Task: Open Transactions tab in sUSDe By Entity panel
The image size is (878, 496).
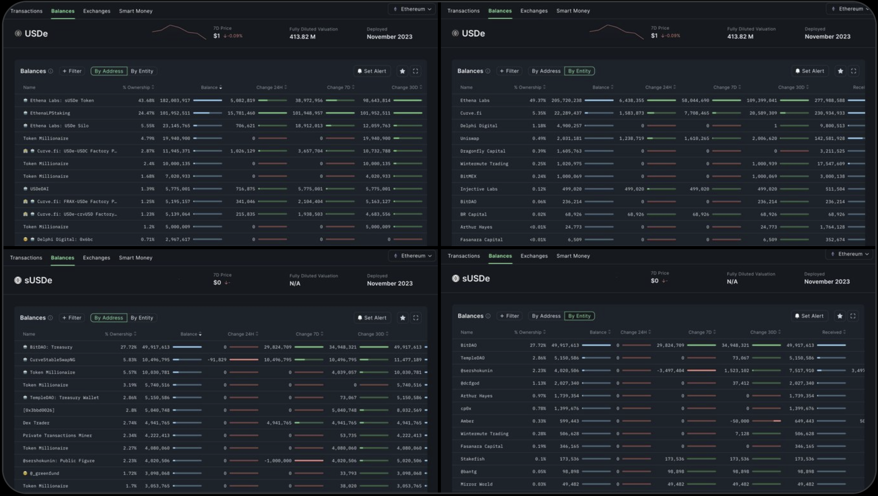Action: point(464,256)
